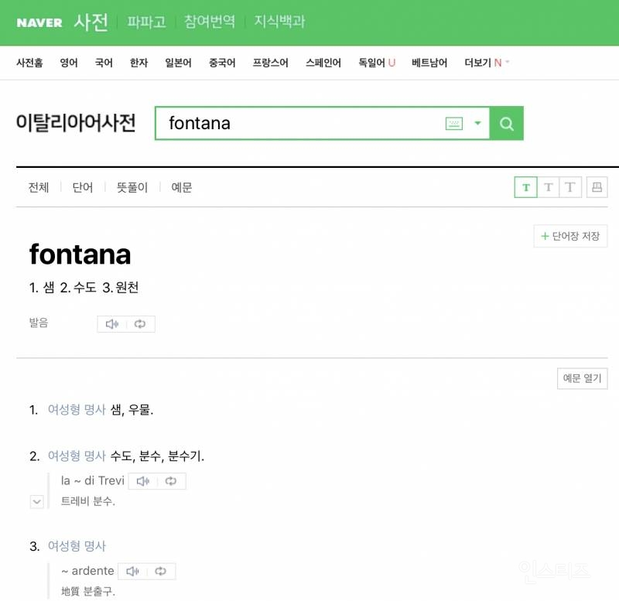619x601 pixels.
Task: Click the repeat playback icon beside 발음
Action: click(139, 323)
